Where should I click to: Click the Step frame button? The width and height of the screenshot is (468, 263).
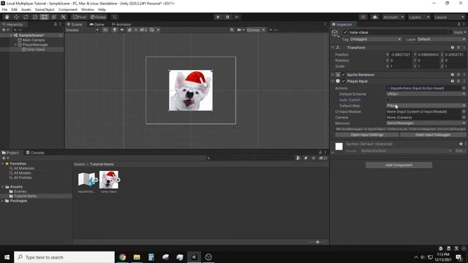(237, 17)
